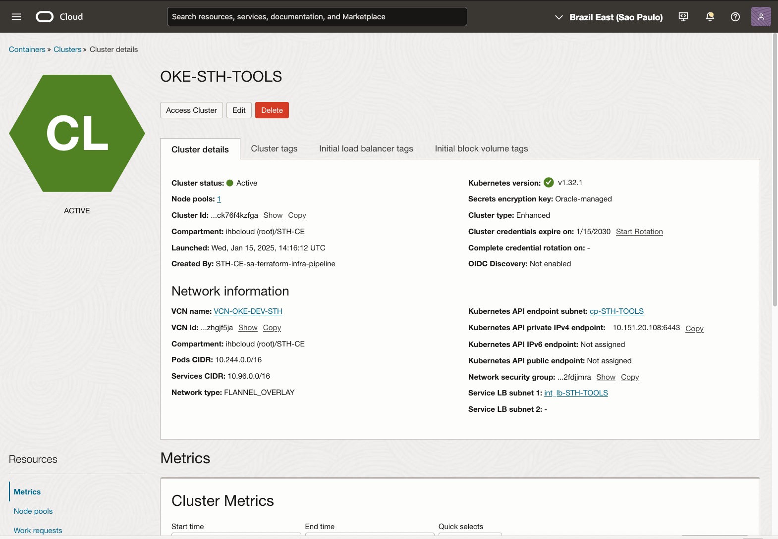Open the Cloud Shell developer tools icon

click(683, 17)
